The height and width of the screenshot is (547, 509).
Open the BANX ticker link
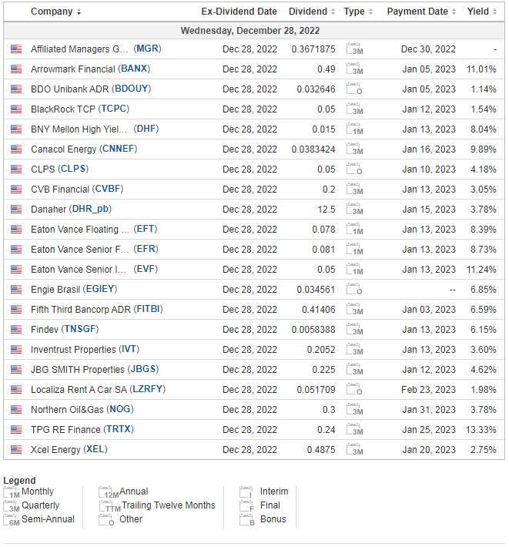point(134,69)
